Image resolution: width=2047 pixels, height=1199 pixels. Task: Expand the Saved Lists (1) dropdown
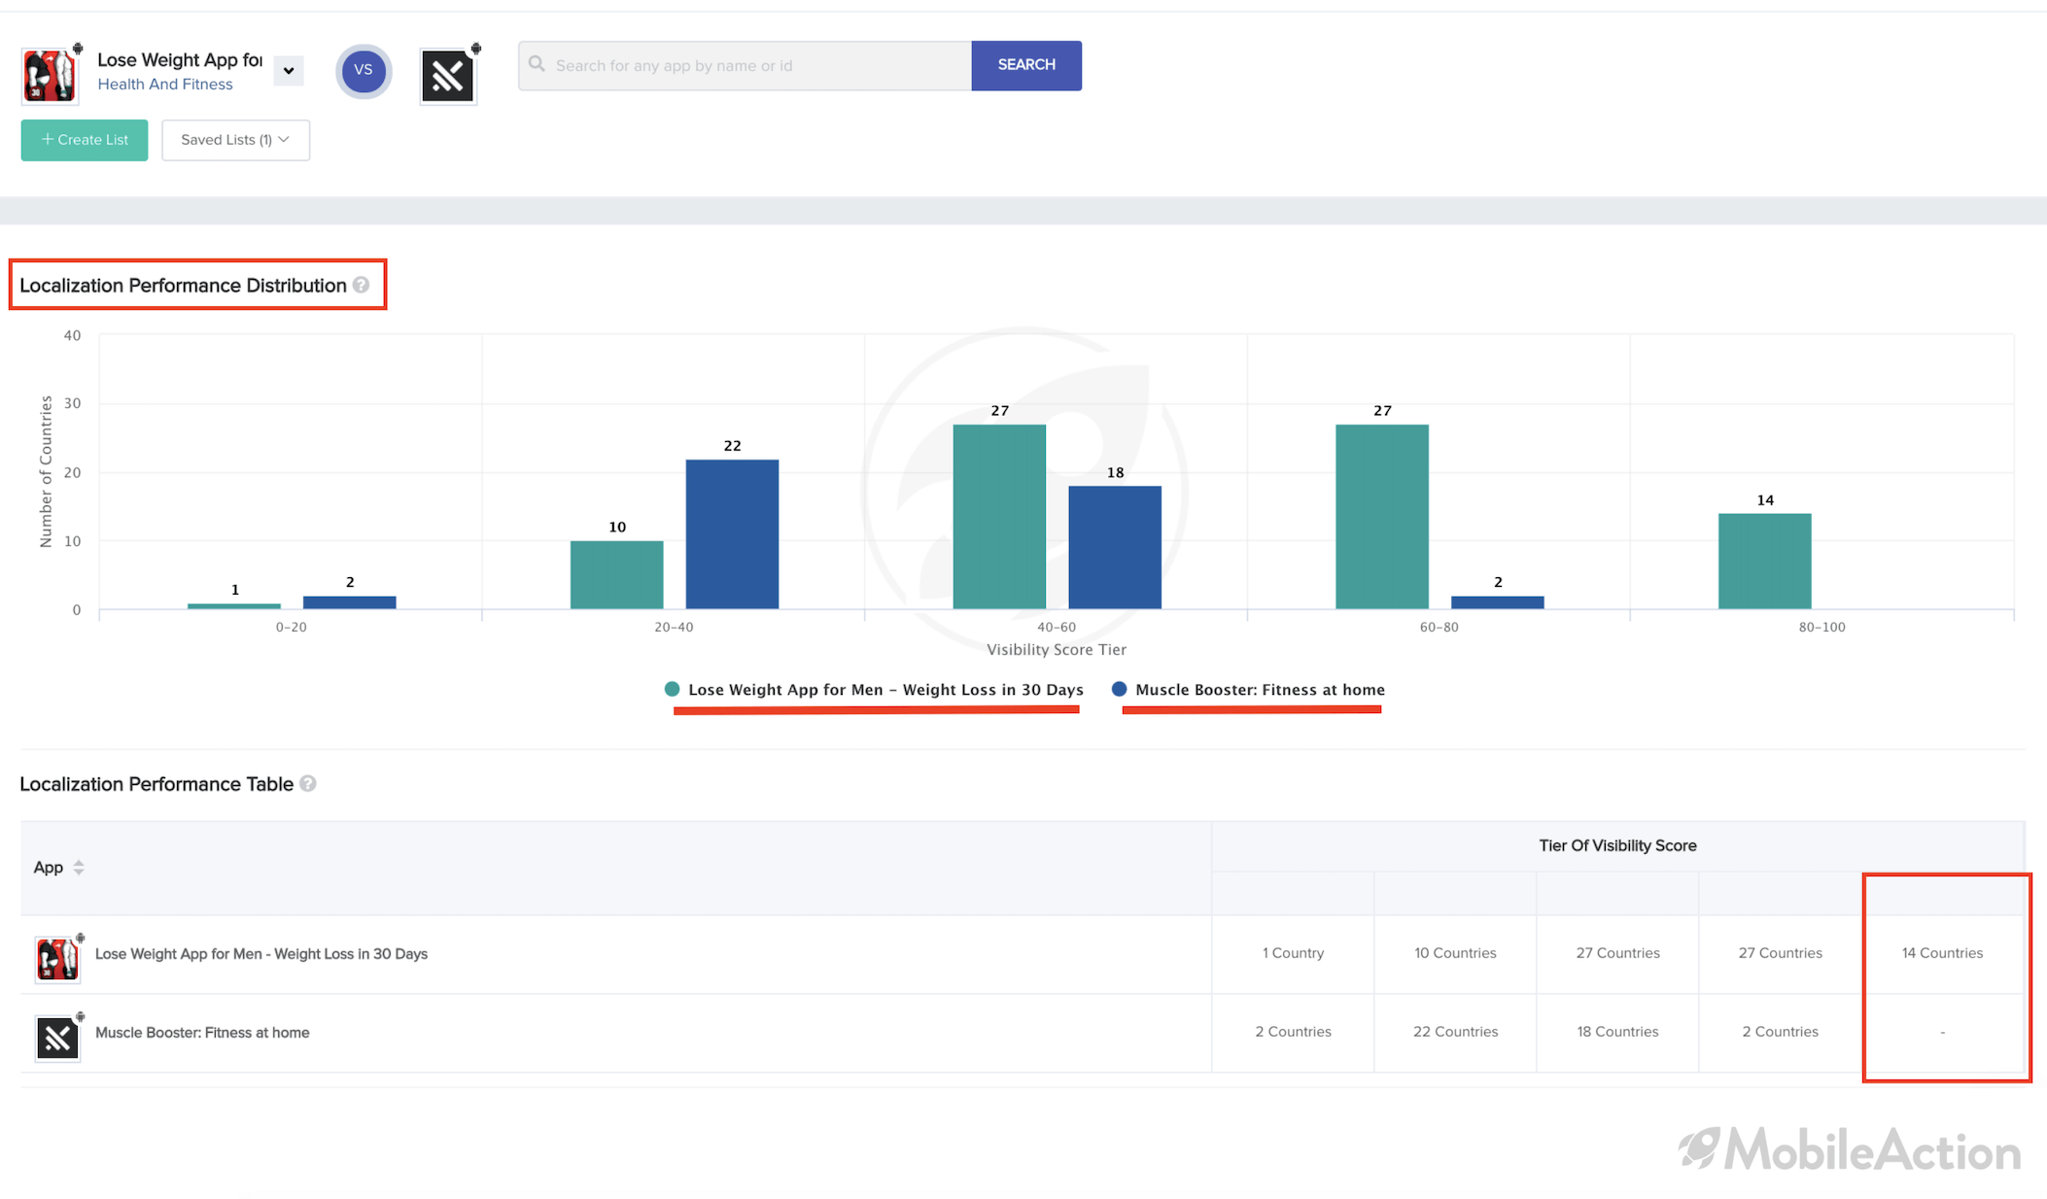[x=235, y=140]
